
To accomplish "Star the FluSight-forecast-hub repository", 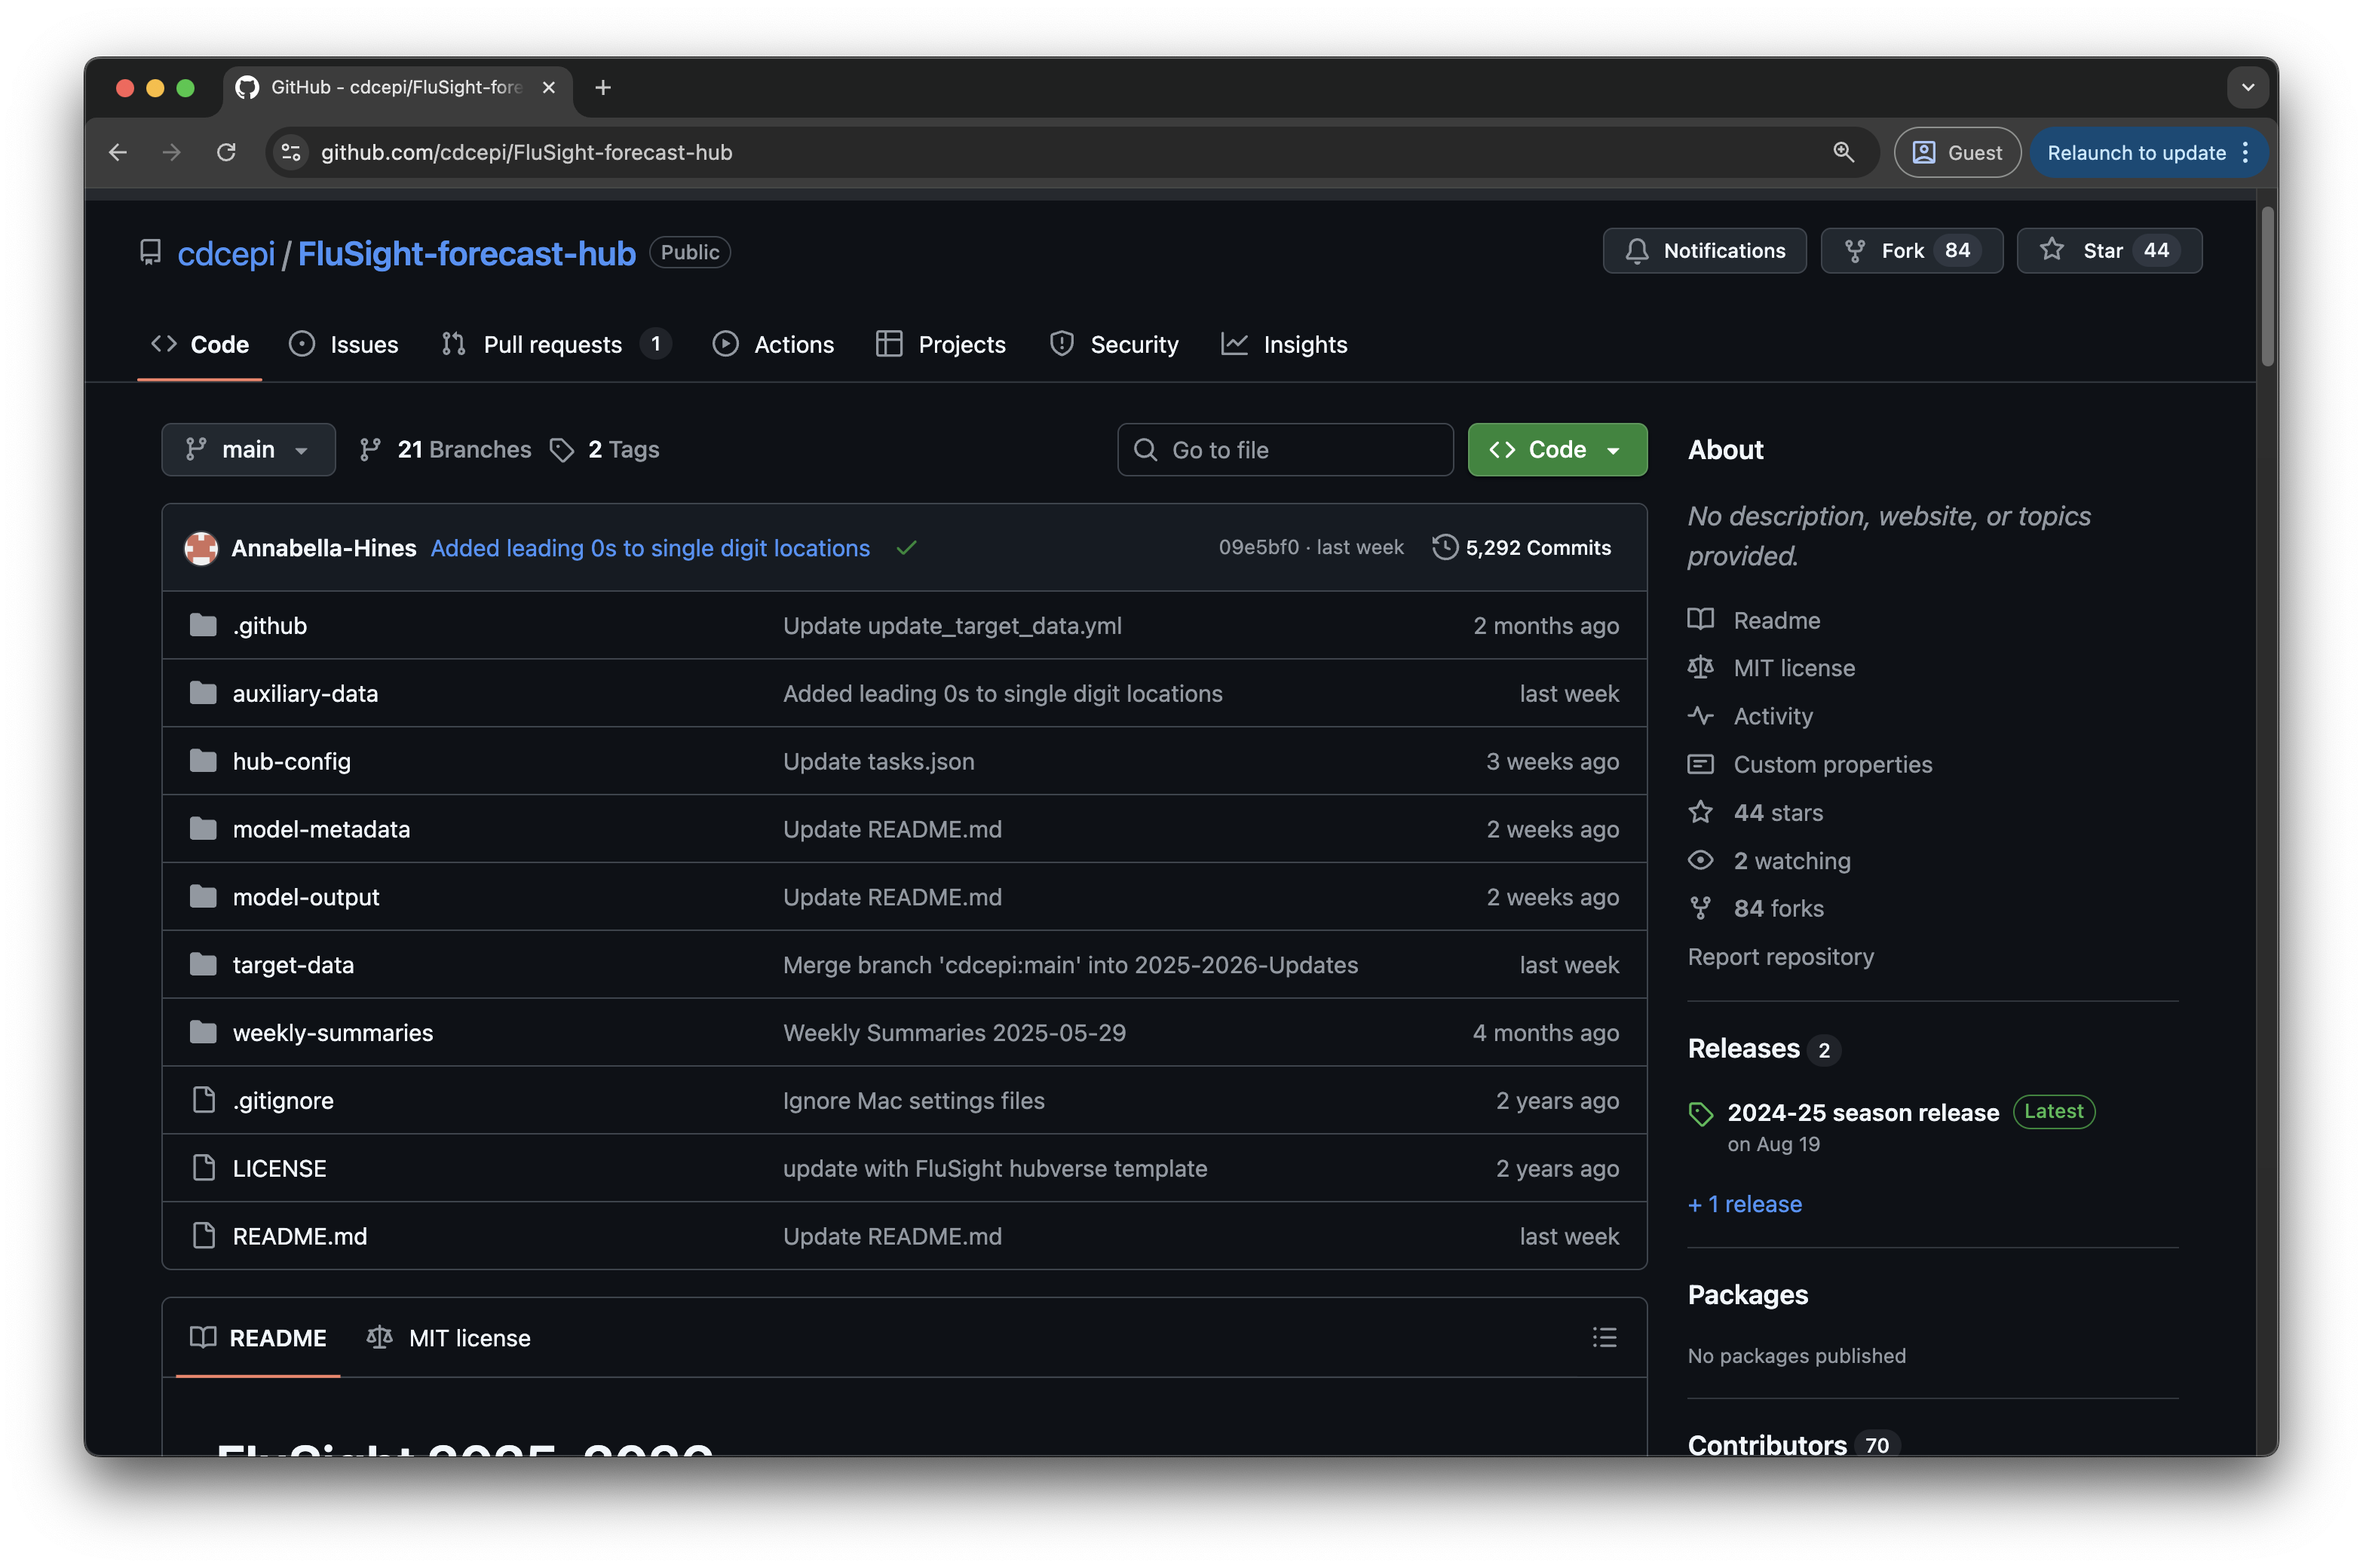I will point(2108,251).
